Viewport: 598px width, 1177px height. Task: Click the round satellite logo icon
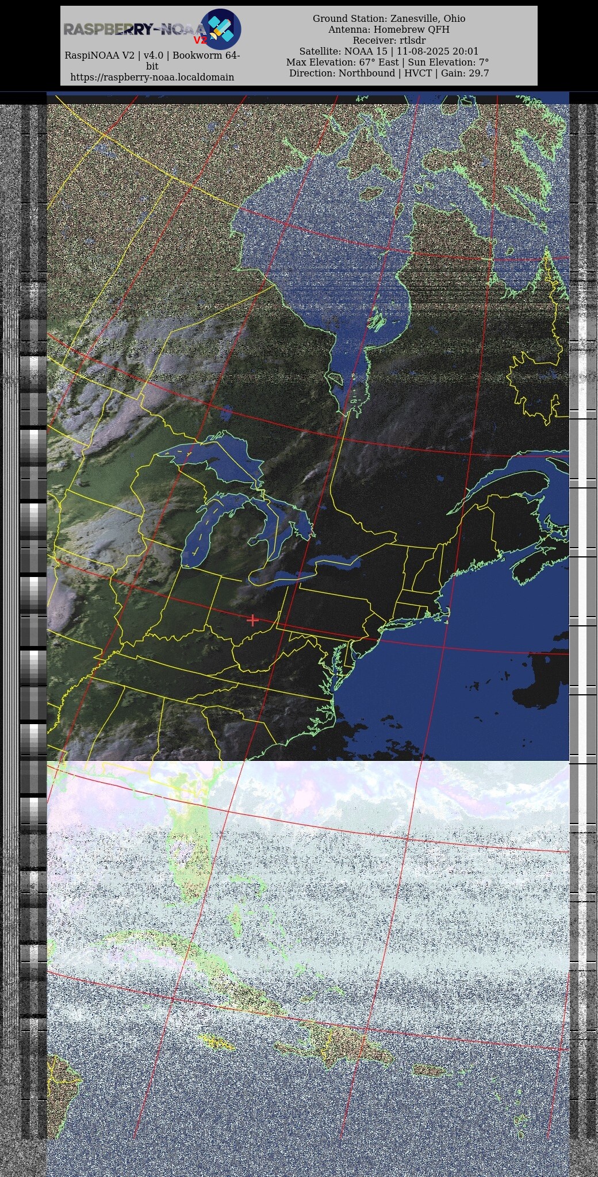[220, 29]
